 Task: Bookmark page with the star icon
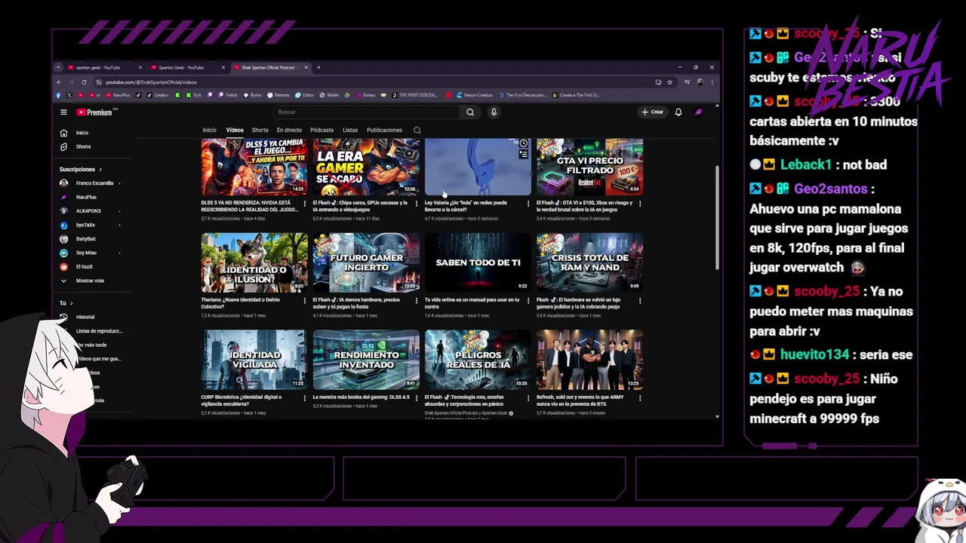669,82
